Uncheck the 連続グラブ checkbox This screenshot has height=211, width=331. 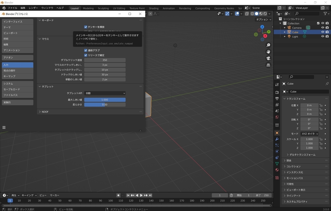tap(86, 50)
